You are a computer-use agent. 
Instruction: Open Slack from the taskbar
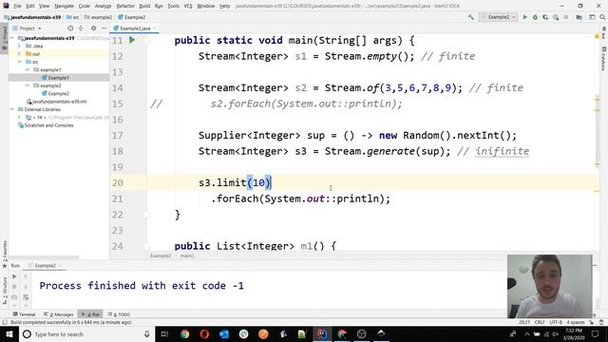(x=243, y=333)
